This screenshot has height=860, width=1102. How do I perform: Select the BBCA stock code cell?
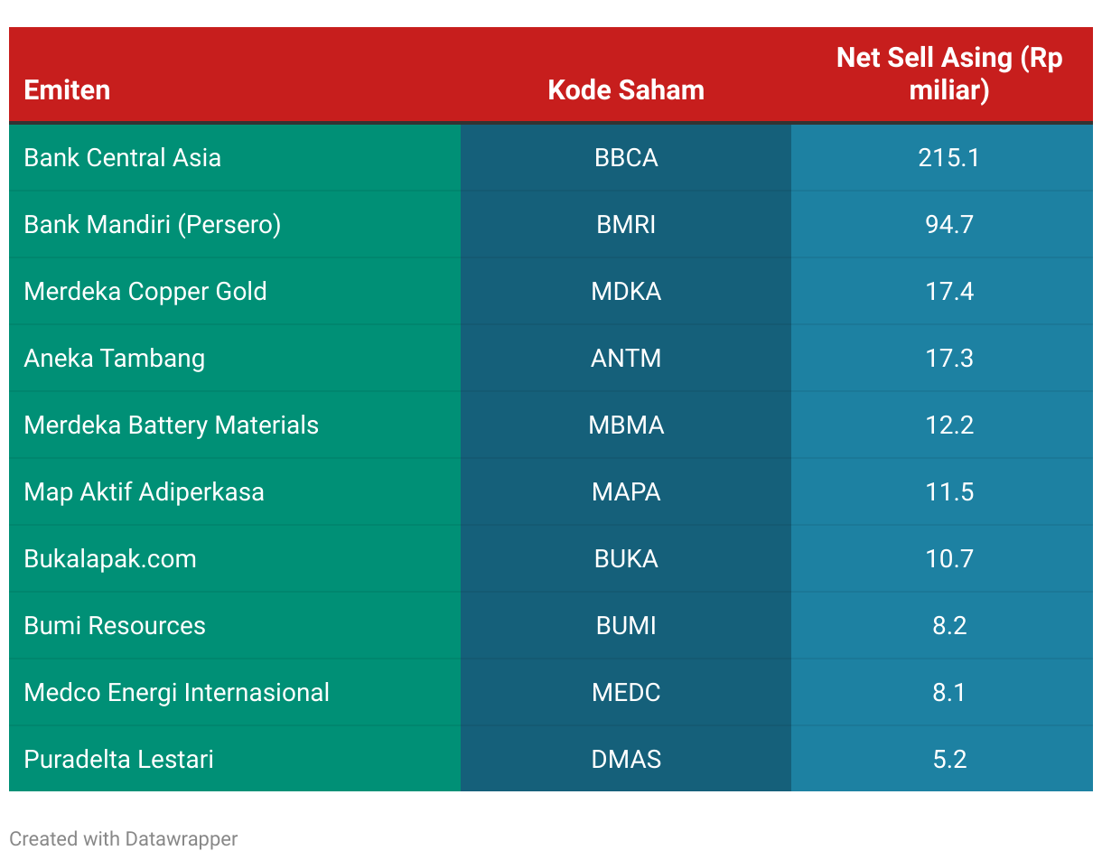click(626, 158)
